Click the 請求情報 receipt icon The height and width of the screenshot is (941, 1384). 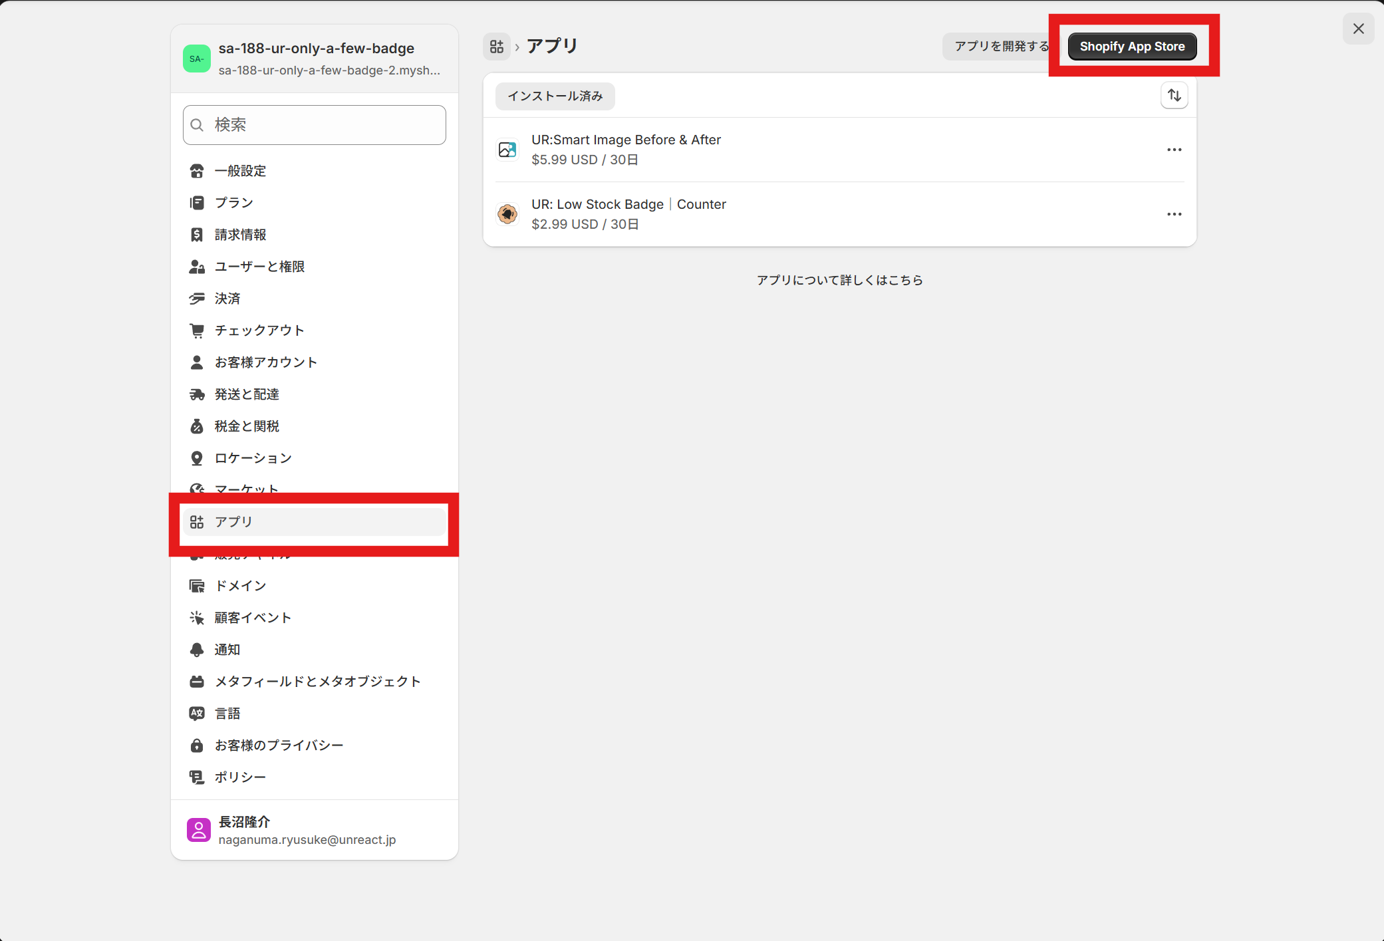point(197,235)
